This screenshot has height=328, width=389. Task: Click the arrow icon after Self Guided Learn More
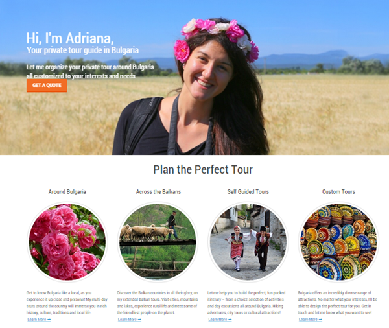230,320
